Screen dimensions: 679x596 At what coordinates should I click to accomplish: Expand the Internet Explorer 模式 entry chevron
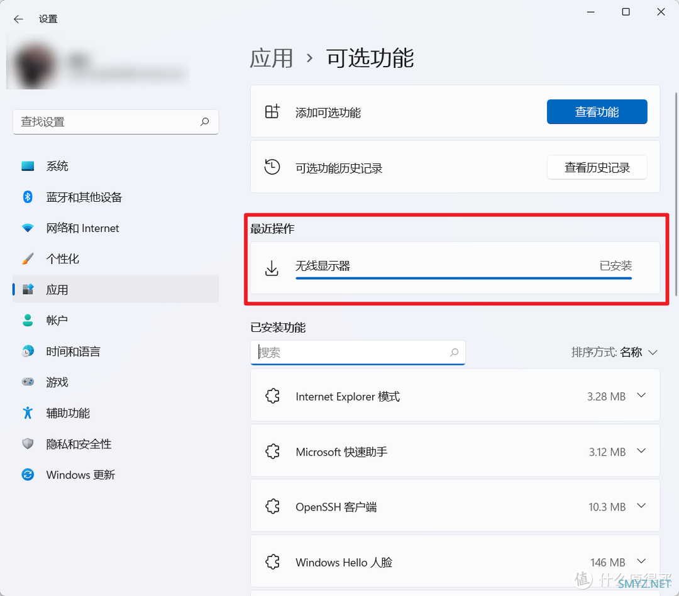pyautogui.click(x=641, y=396)
